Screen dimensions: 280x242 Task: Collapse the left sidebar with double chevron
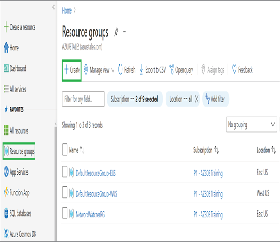(53, 7)
